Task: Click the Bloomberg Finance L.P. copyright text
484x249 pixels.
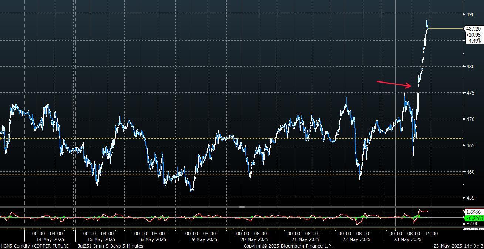Action: click(x=288, y=246)
